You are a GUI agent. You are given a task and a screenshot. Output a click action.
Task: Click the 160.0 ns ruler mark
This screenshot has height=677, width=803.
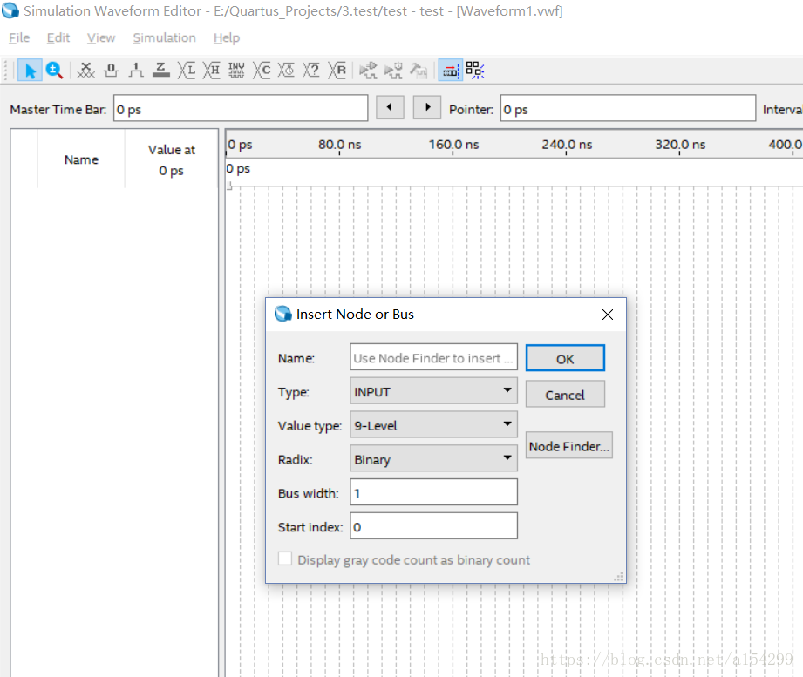pyautogui.click(x=453, y=145)
